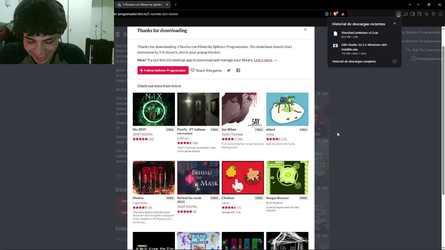Click the Nix 2019 title link
The image size is (445, 250).
[139, 130]
